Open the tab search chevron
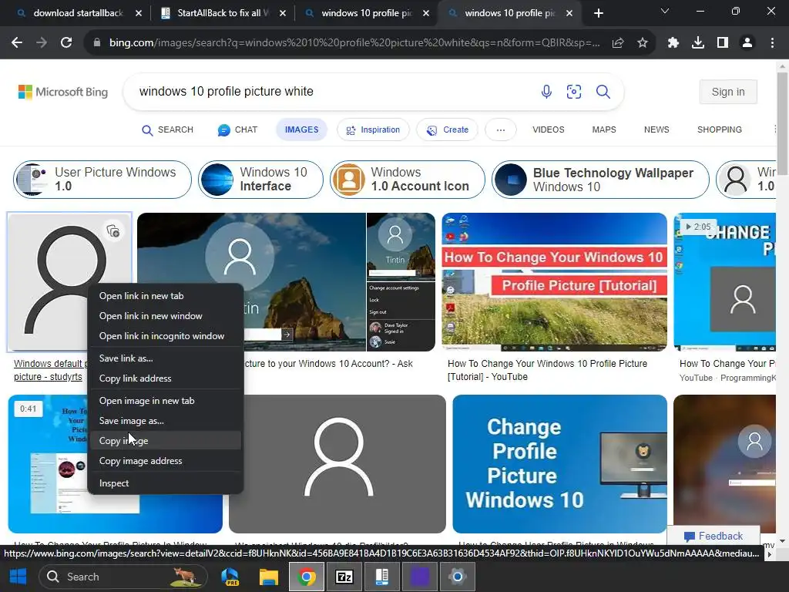789x592 pixels. [x=665, y=11]
